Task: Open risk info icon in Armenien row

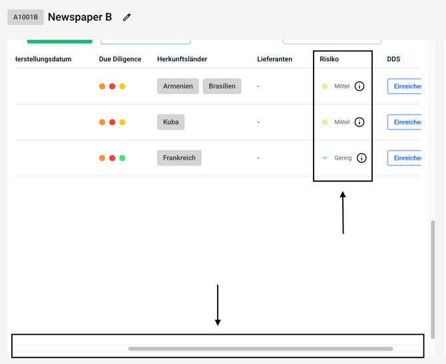Action: click(359, 87)
